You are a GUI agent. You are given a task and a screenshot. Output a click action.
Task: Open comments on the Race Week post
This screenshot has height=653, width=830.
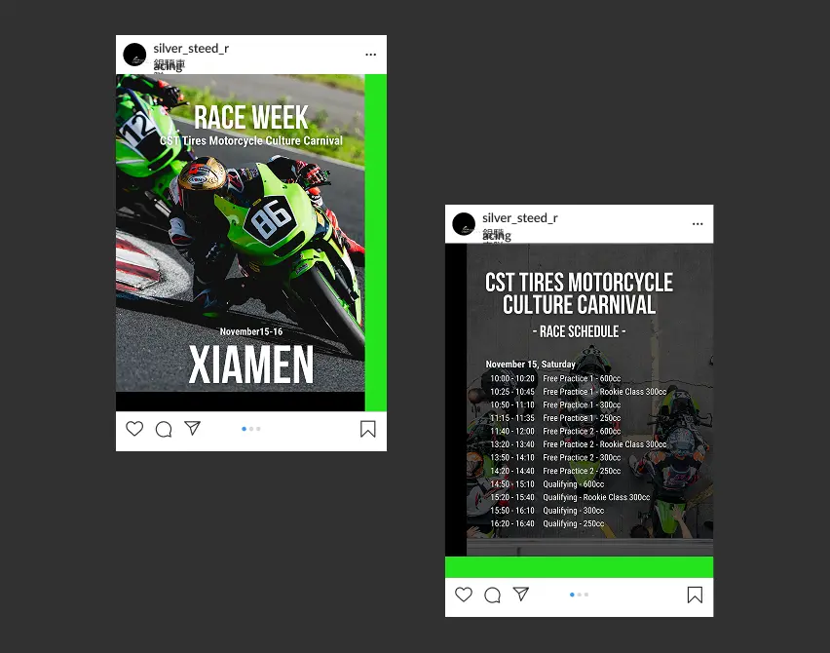(x=164, y=429)
